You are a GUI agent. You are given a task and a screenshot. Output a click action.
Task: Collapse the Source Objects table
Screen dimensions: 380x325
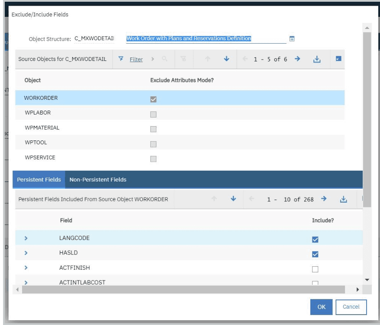[x=338, y=59]
